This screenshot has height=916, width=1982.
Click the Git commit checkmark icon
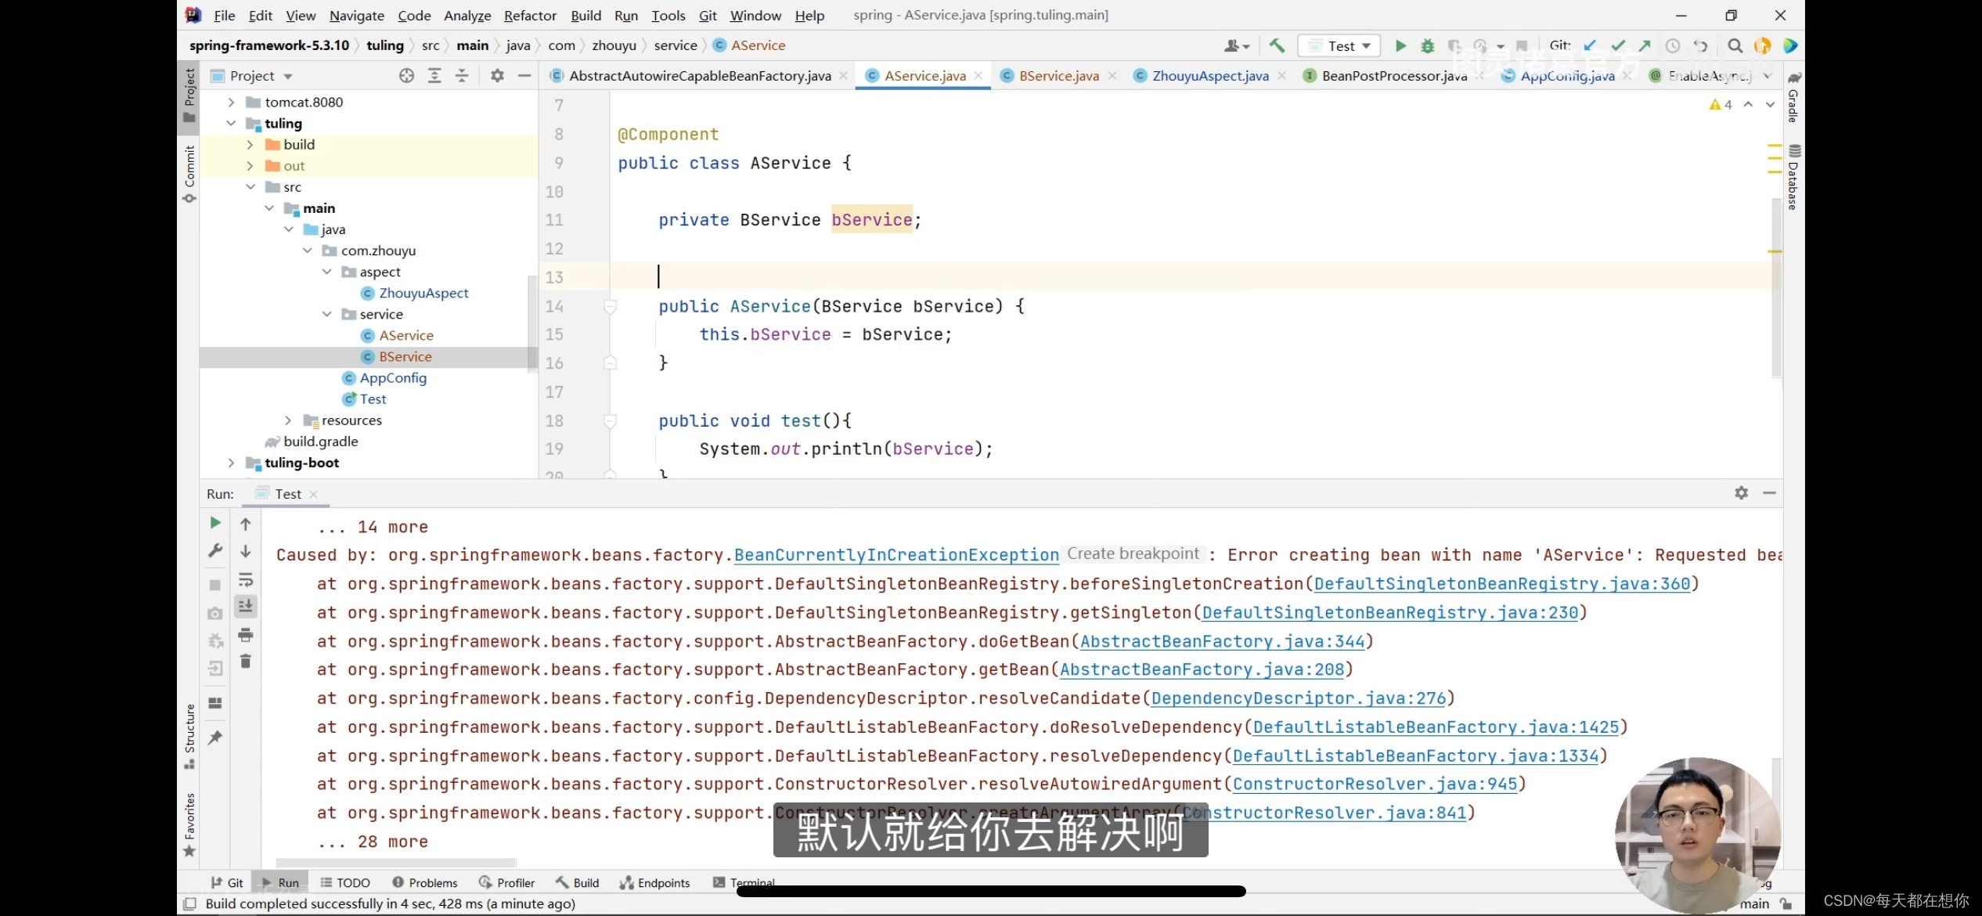tap(1618, 45)
